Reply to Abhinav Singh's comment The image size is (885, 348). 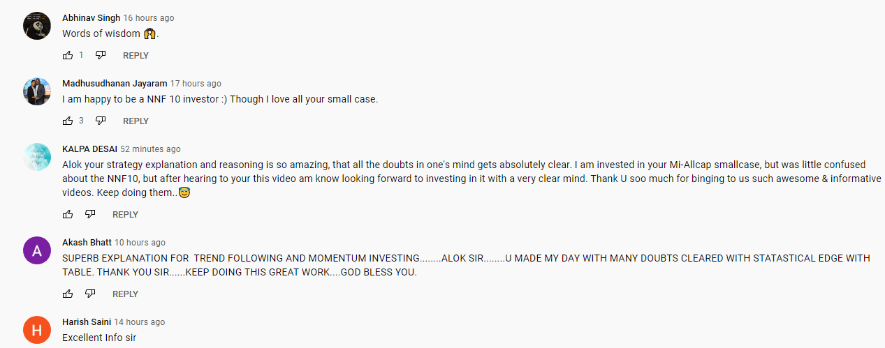coord(136,55)
